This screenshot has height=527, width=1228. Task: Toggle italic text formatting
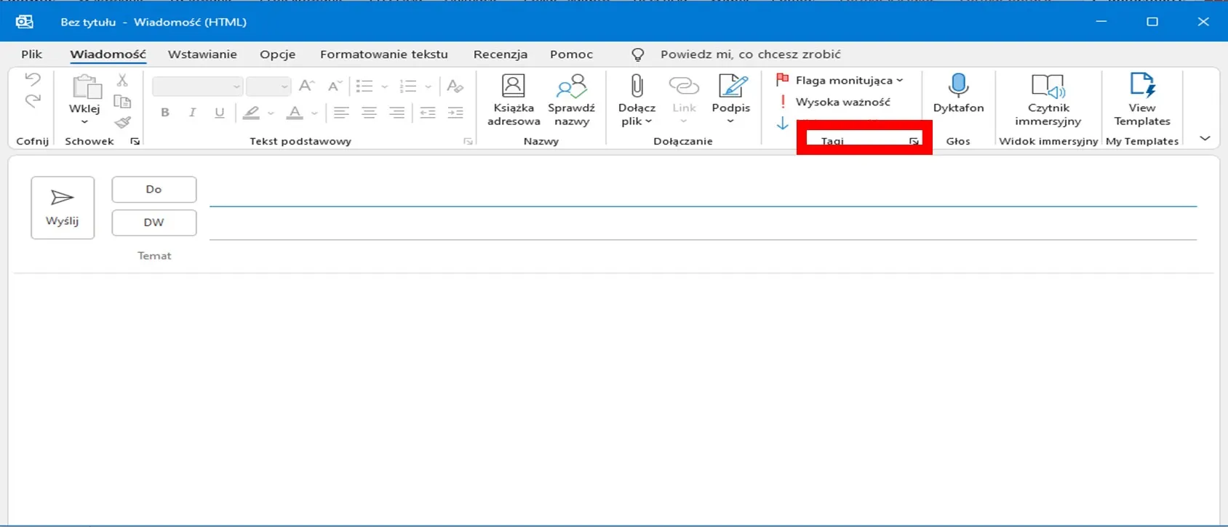click(x=192, y=112)
